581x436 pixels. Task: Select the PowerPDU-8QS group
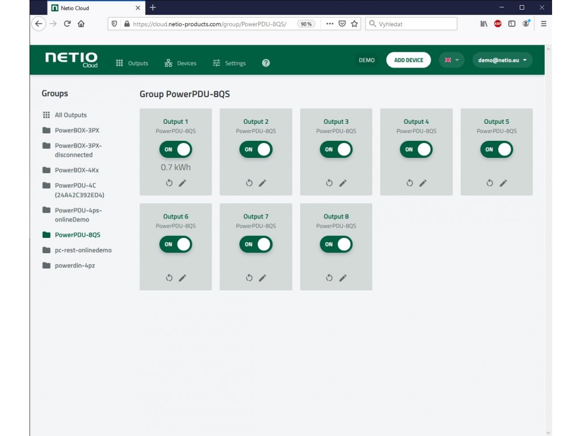71,234
